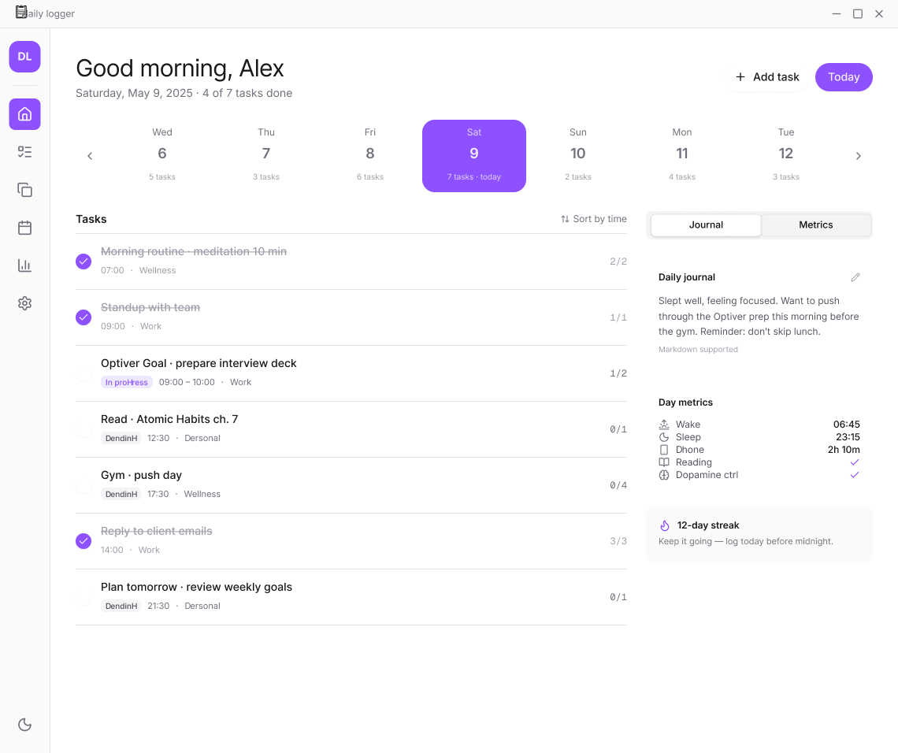Click the phone icon in Day metrics

pyautogui.click(x=664, y=450)
